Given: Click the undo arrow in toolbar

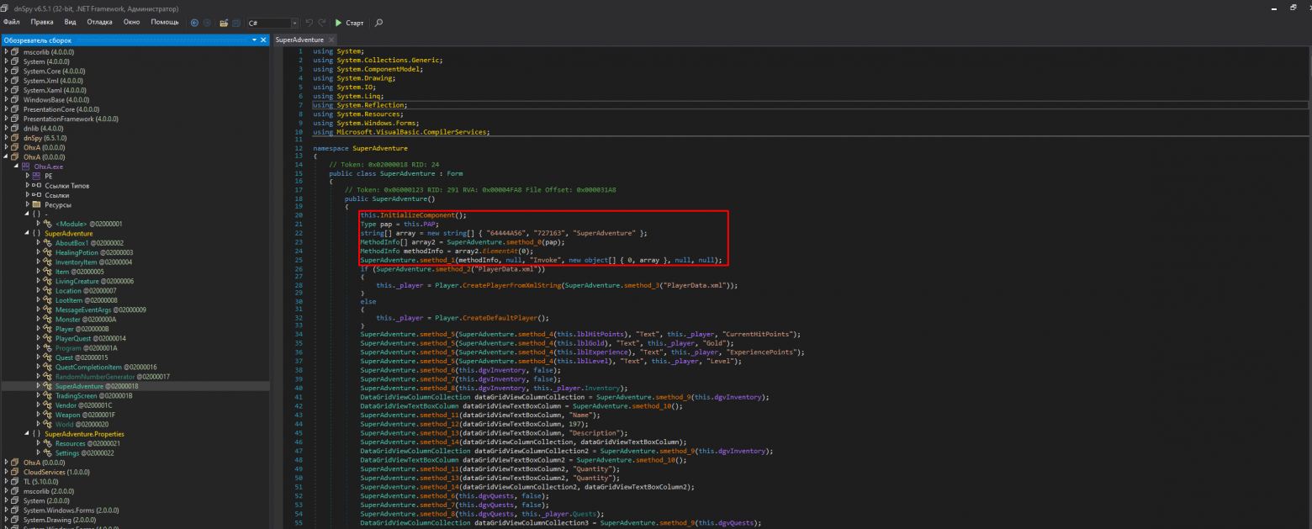Looking at the screenshot, I should [x=309, y=23].
